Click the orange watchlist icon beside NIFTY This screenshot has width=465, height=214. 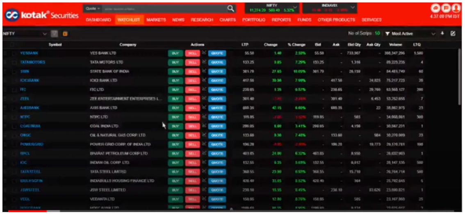[65, 34]
